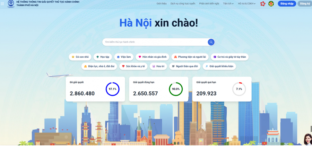Viewport: 312px width, 146px height.
Task: Select the Sức khỏe và y tế category
Action: [x=133, y=66]
